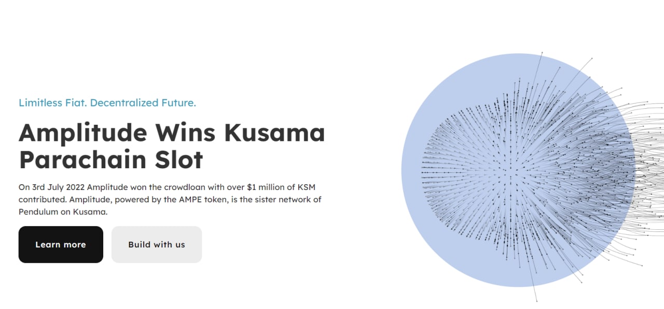Click the word 'Slot' in the headline
Image resolution: width=664 pixels, height=309 pixels.
click(x=178, y=160)
